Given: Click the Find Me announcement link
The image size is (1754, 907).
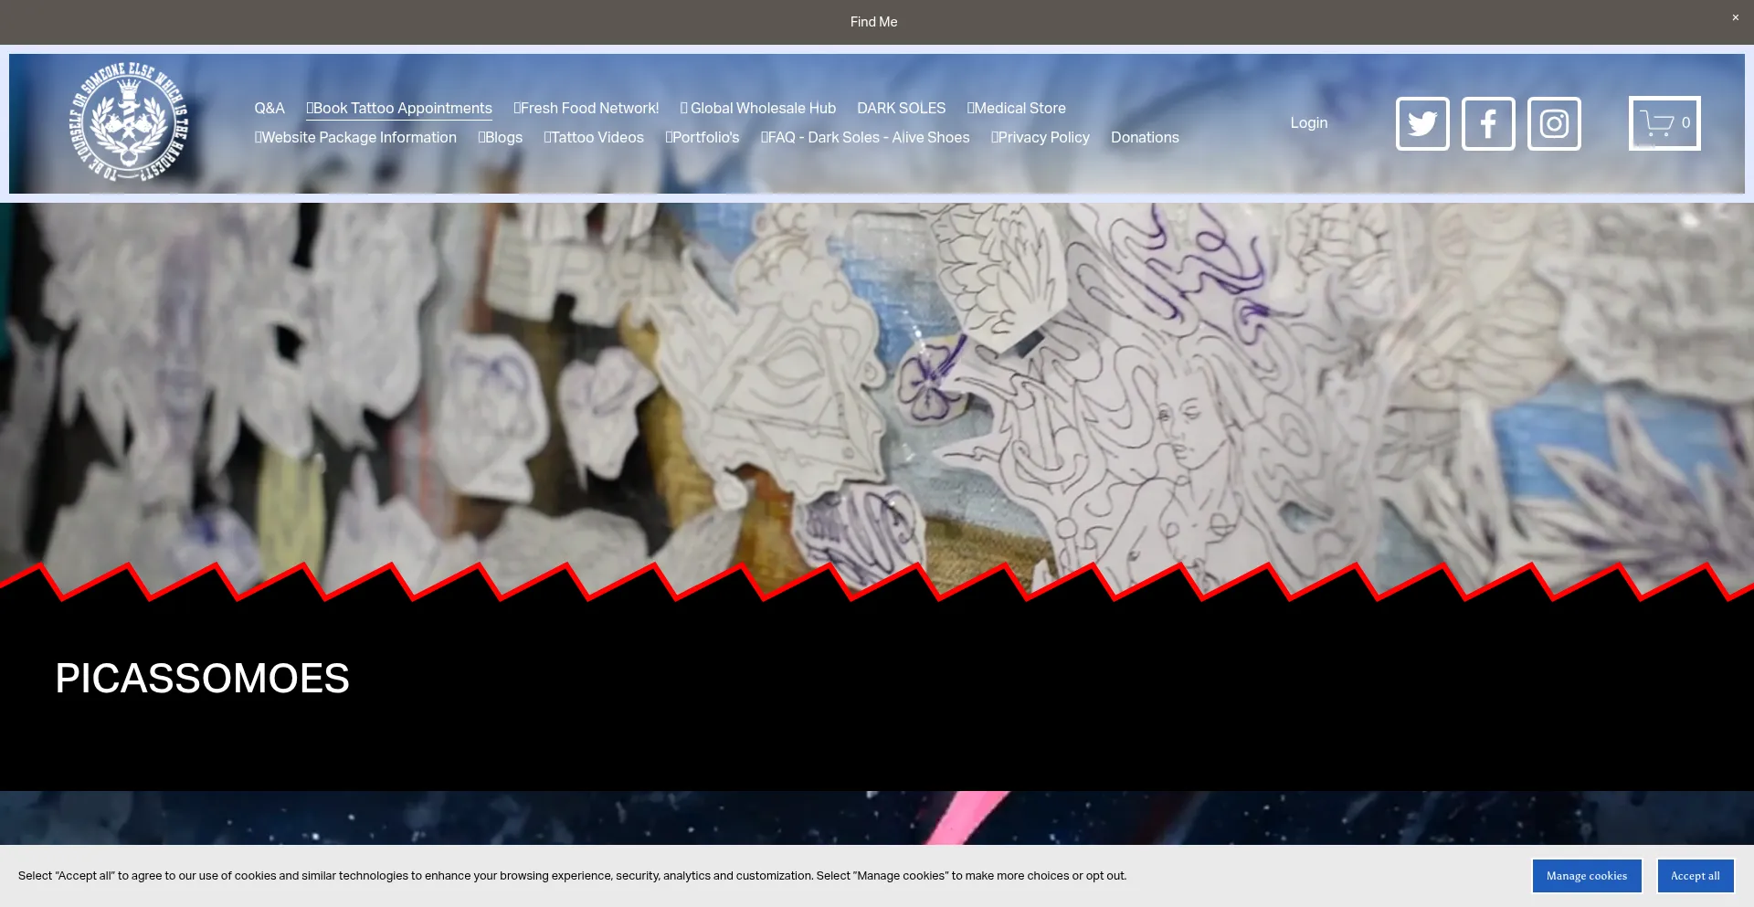Looking at the screenshot, I should coord(873,22).
